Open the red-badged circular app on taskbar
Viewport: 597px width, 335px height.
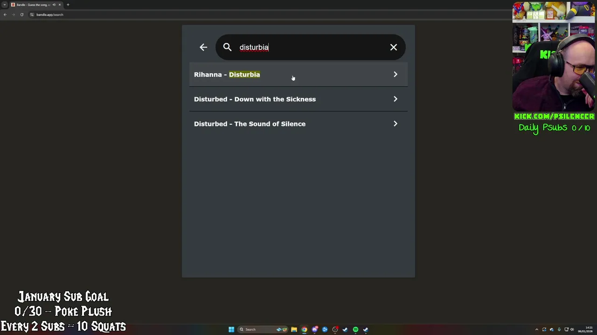[335, 329]
